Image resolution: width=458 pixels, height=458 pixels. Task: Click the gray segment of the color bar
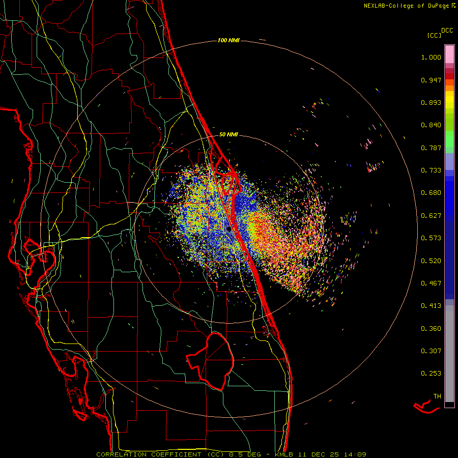click(449, 354)
